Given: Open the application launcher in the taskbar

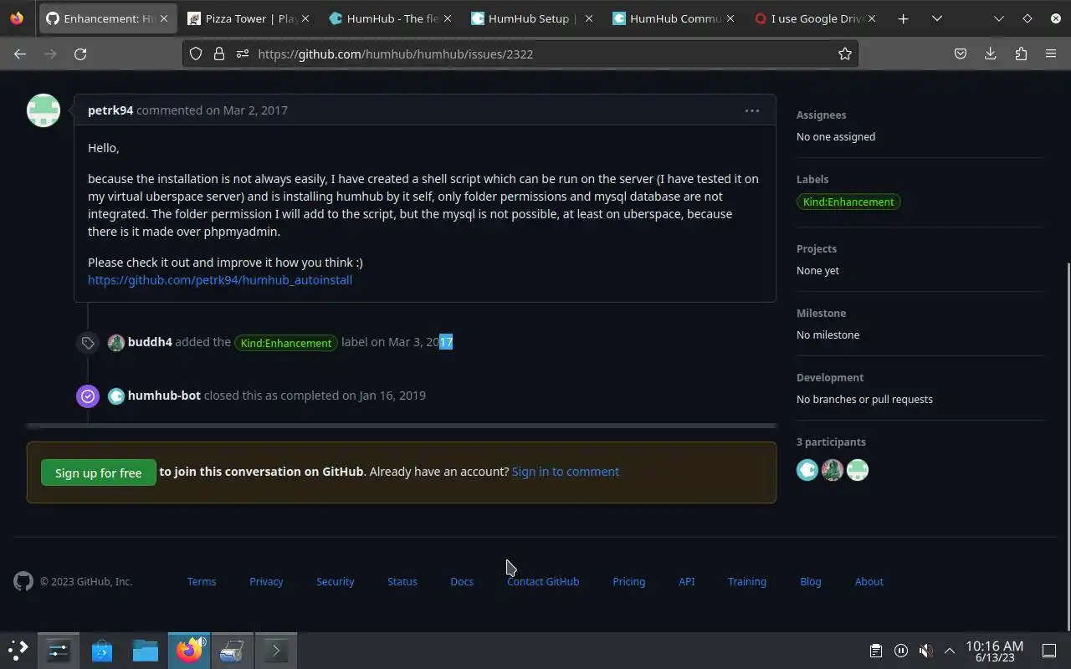Looking at the screenshot, I should click(18, 650).
